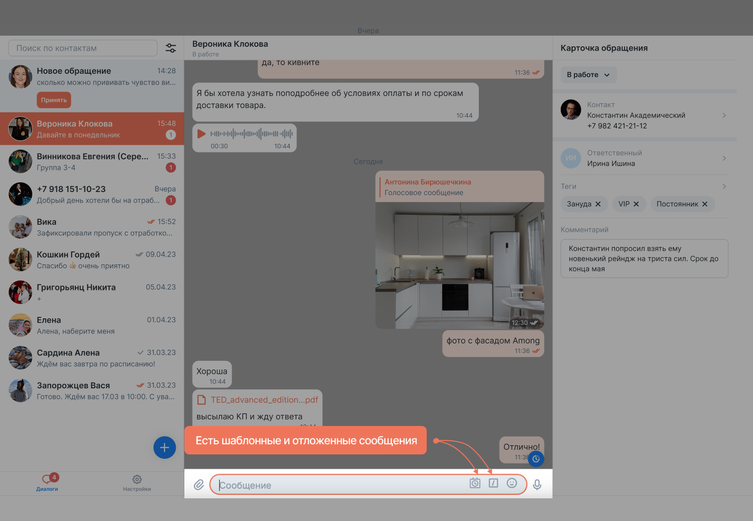Expand the Контакт Константин Академический details
This screenshot has width=753, height=521.
pyautogui.click(x=724, y=115)
